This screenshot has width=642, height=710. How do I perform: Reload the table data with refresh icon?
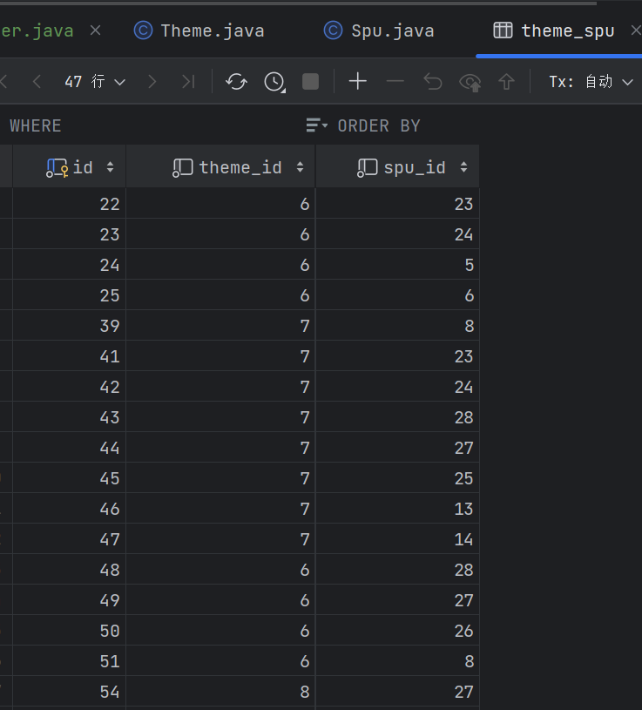point(236,82)
